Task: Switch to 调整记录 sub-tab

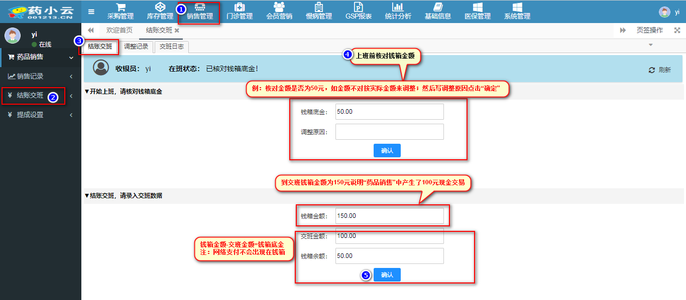Action: [x=136, y=47]
